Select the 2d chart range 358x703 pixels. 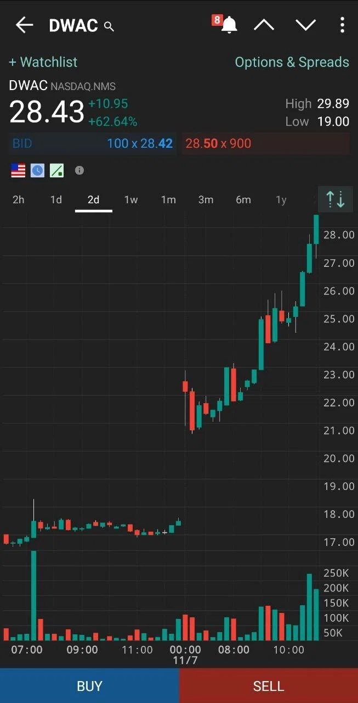94,200
